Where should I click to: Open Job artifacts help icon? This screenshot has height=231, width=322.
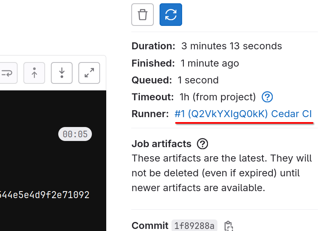(202, 144)
